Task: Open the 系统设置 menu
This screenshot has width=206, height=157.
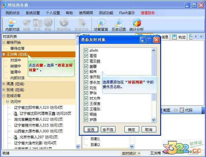Action: coord(33,13)
